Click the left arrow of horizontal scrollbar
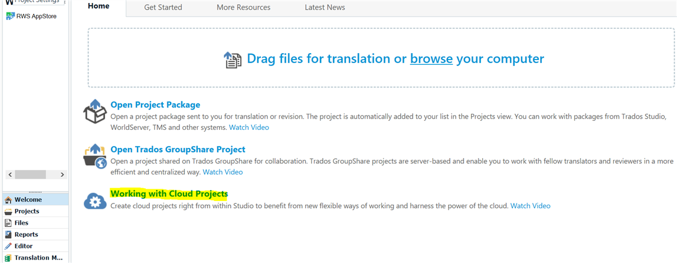 point(11,175)
